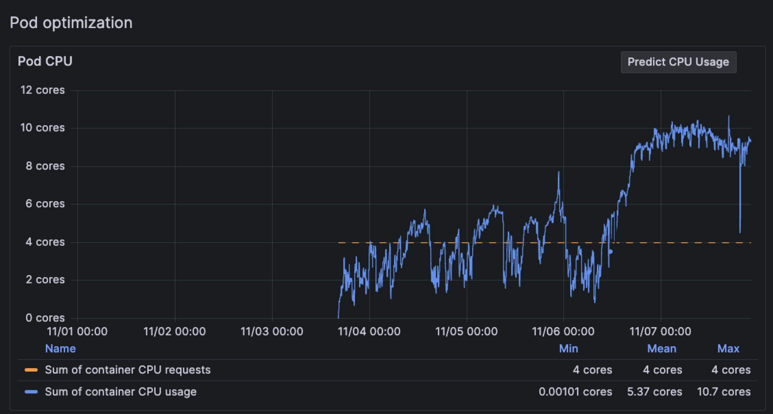Sort by the Min column header
The width and height of the screenshot is (773, 414).
point(568,348)
